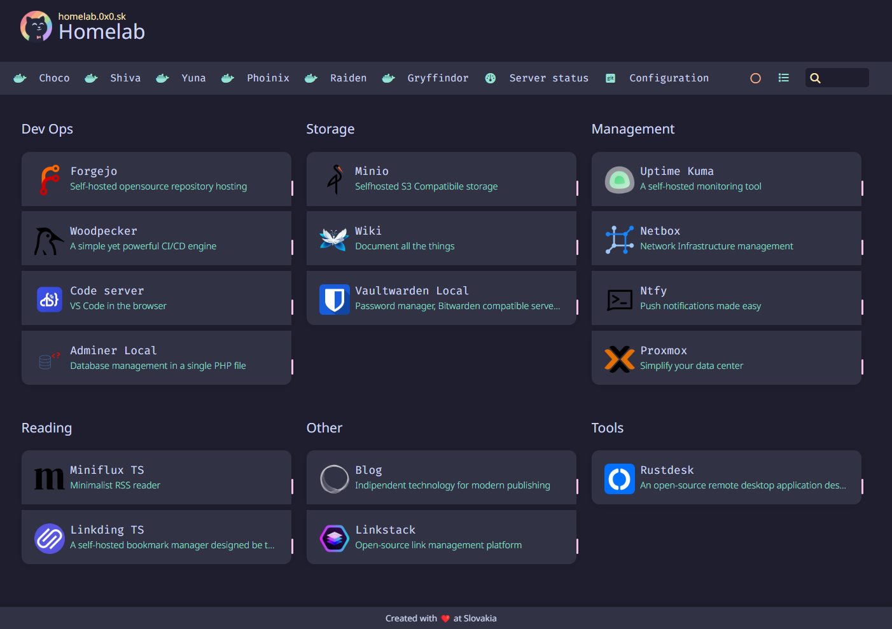
Task: Click the search input field
Action: point(843,78)
